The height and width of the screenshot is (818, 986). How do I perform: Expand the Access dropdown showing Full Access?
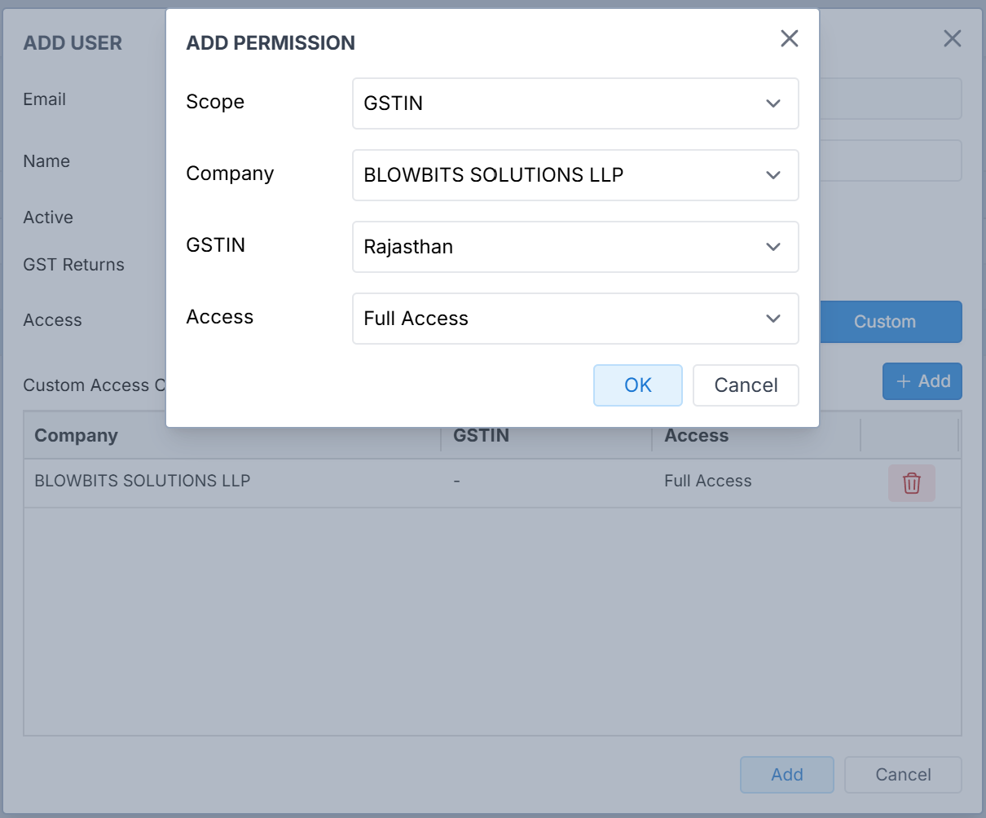pyautogui.click(x=574, y=319)
